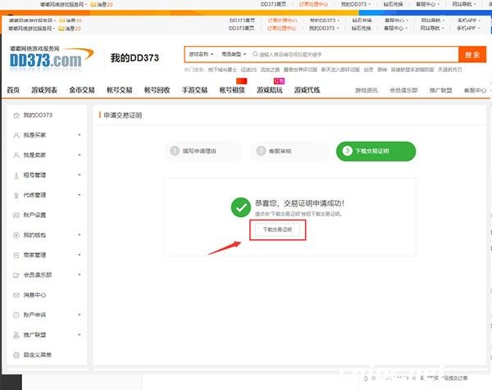Open the 游戏名称 dropdown in search bar
The height and width of the screenshot is (390, 492).
coord(201,56)
